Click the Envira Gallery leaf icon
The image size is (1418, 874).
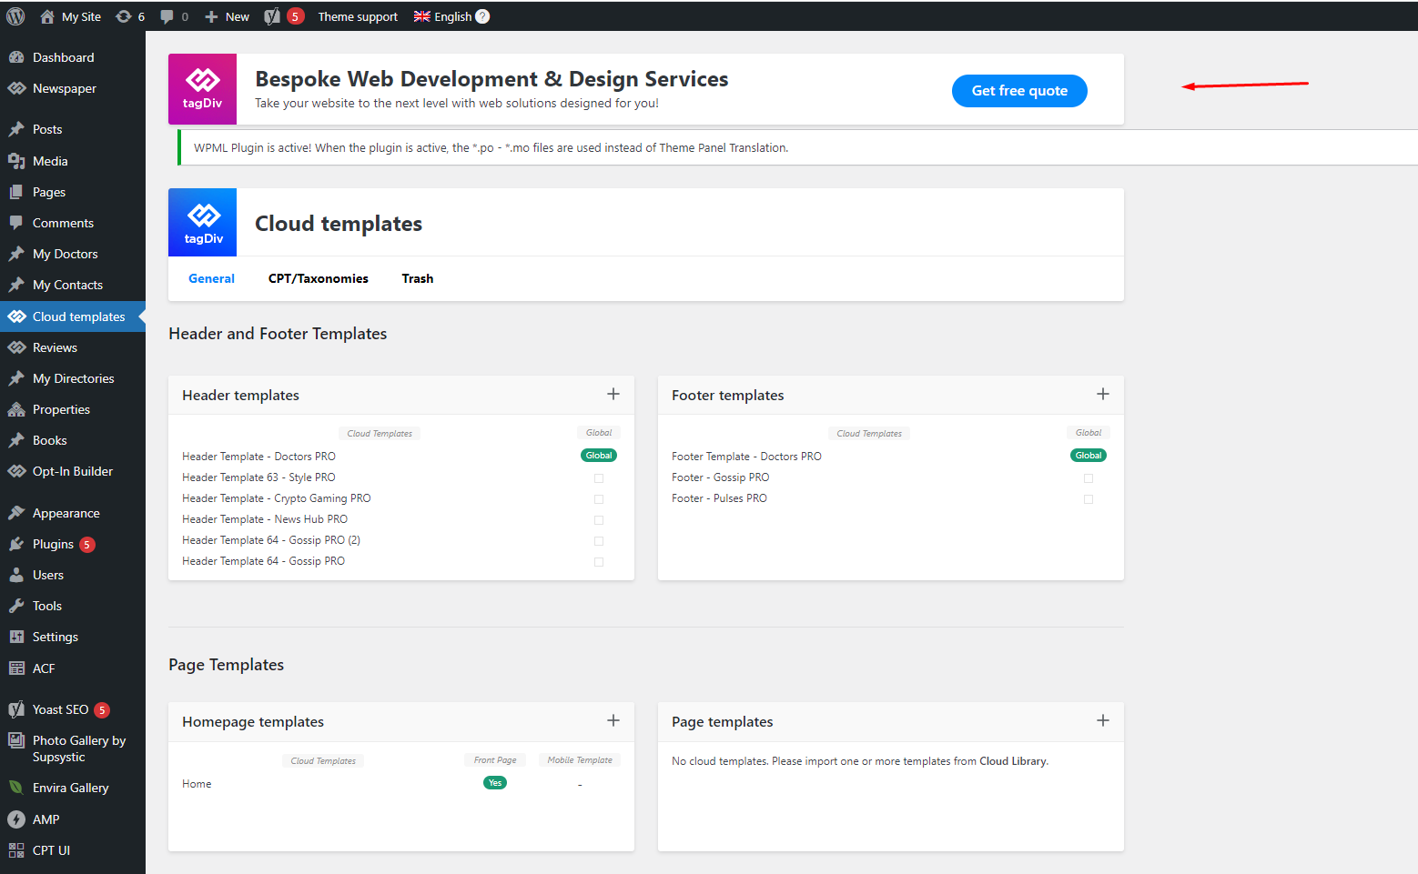[16, 788]
